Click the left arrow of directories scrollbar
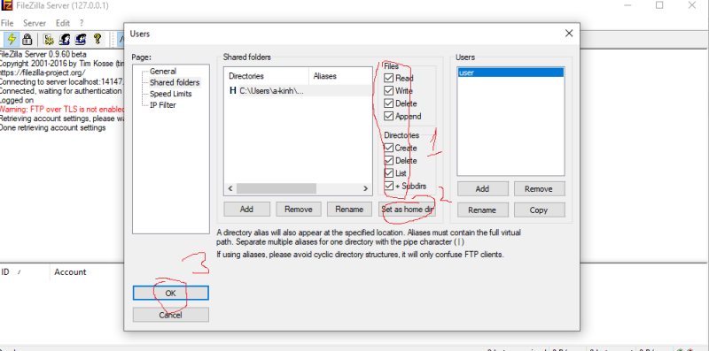Image resolution: width=709 pixels, height=351 pixels. click(230, 188)
